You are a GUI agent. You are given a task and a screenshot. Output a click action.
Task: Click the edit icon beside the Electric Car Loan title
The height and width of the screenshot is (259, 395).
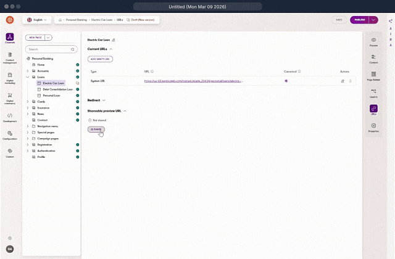(114, 39)
